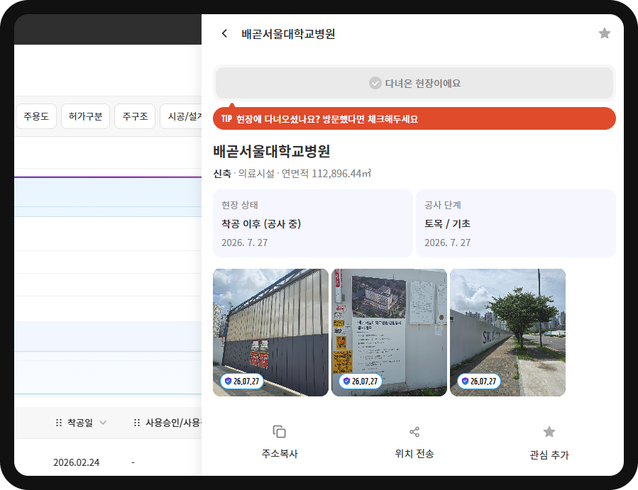Click the 위치 전송 label
This screenshot has height=490, width=638.
point(414,453)
